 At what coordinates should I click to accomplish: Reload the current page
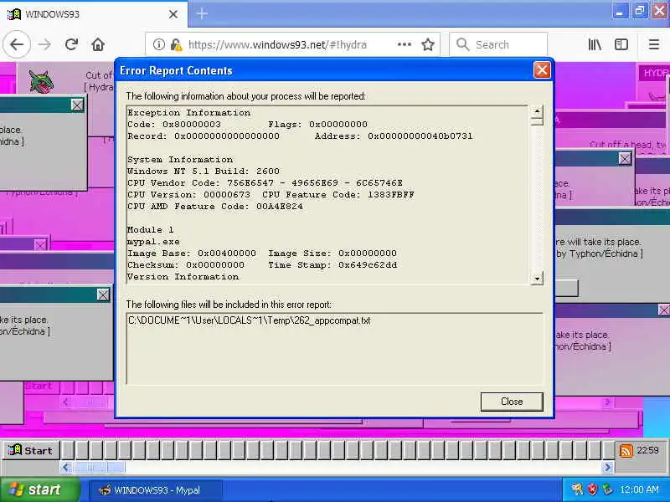[x=71, y=44]
